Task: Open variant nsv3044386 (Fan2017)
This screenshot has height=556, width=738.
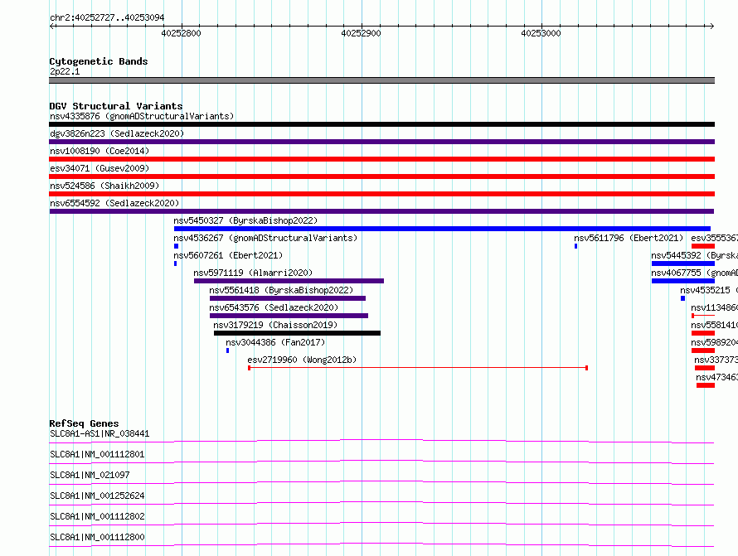Action: [x=275, y=342]
